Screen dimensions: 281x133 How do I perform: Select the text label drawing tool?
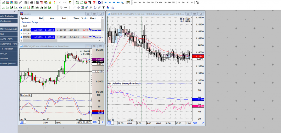103,7
